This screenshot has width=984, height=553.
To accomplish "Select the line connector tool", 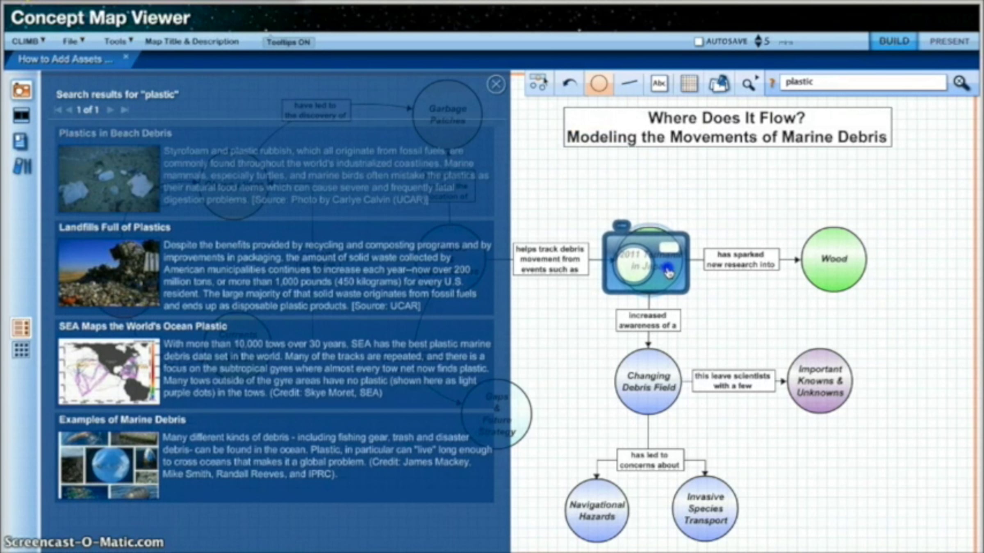I will pyautogui.click(x=629, y=83).
